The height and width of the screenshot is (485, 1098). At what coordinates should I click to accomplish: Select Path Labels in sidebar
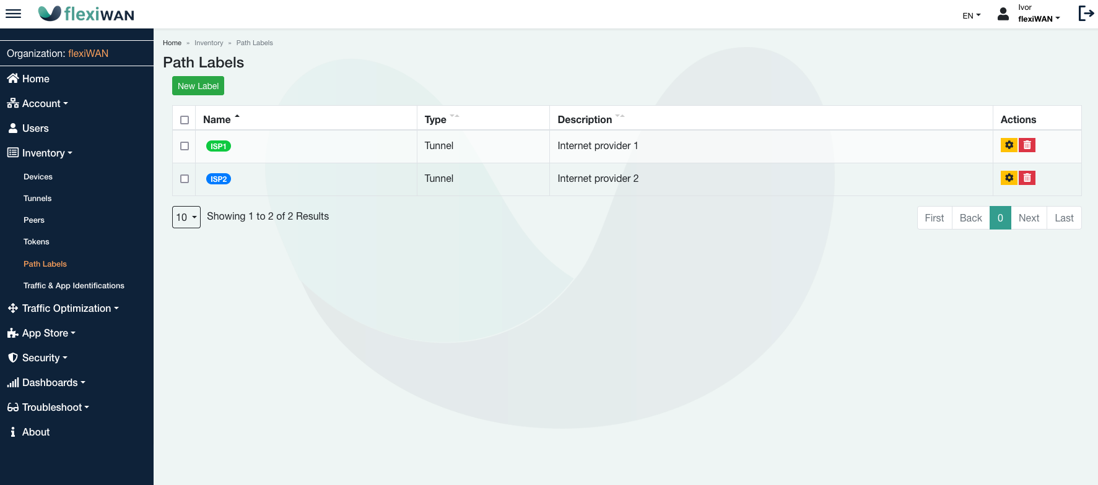tap(45, 264)
